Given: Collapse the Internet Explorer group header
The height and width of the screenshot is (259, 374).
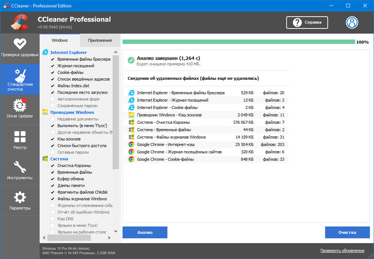Looking at the screenshot, I should tap(68, 52).
